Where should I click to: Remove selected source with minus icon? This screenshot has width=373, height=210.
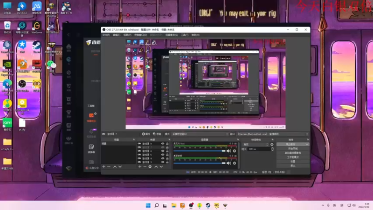tap(145, 167)
